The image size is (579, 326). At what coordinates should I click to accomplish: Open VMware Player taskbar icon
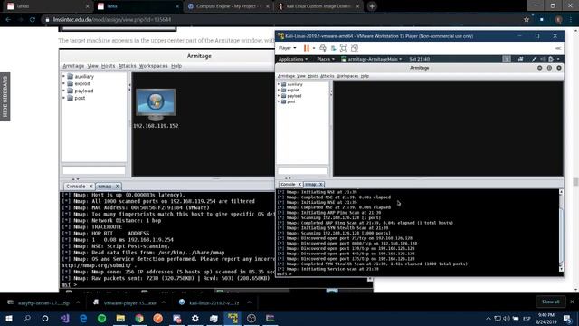point(233,318)
